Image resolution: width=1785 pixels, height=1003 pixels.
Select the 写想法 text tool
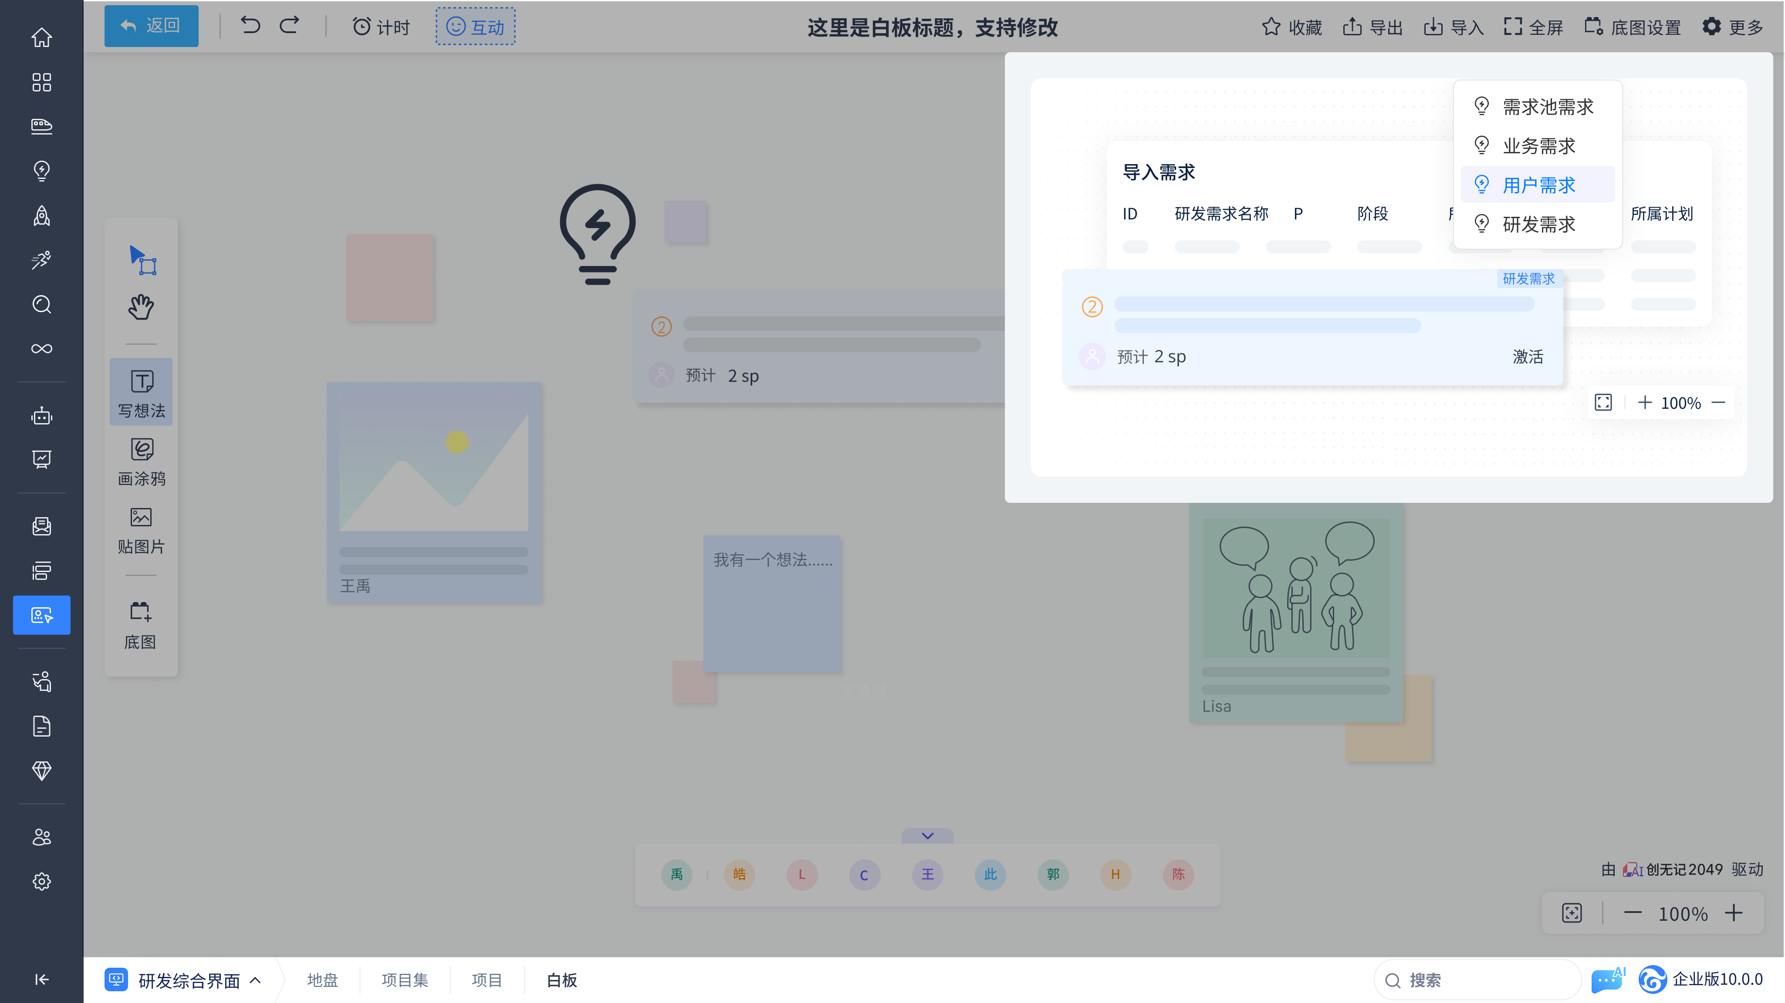(142, 392)
